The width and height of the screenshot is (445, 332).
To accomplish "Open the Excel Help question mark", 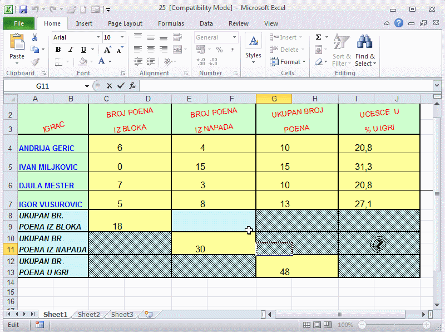I will 399,23.
